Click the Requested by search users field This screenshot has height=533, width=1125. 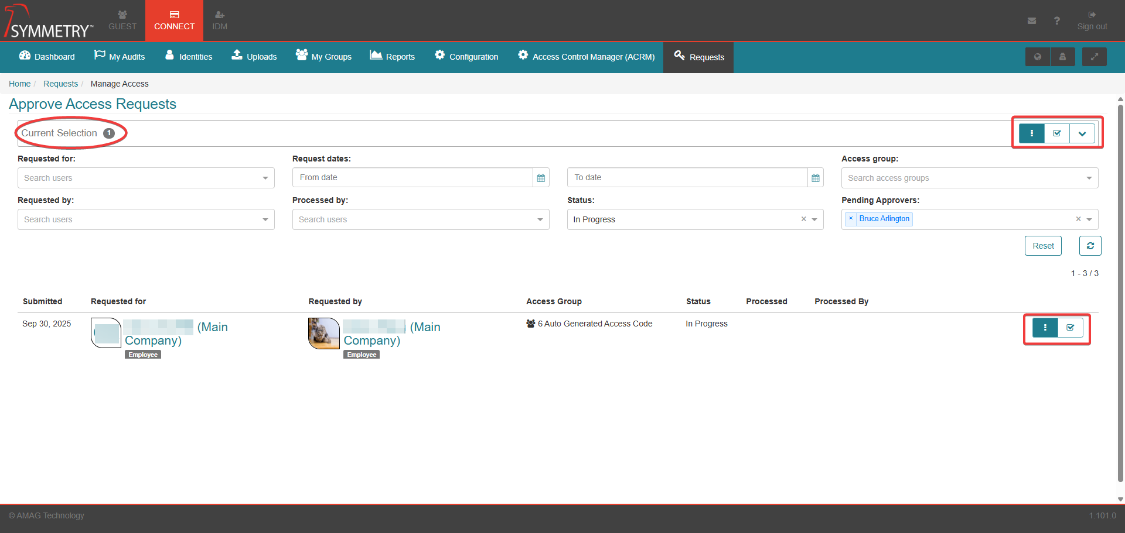(x=145, y=219)
